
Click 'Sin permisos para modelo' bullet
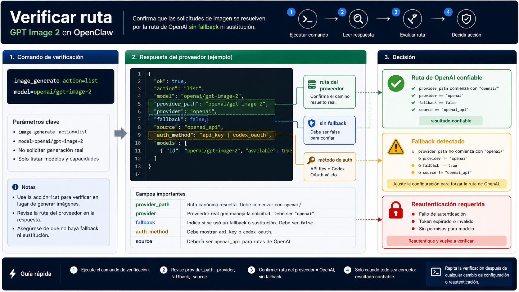tap(446, 229)
